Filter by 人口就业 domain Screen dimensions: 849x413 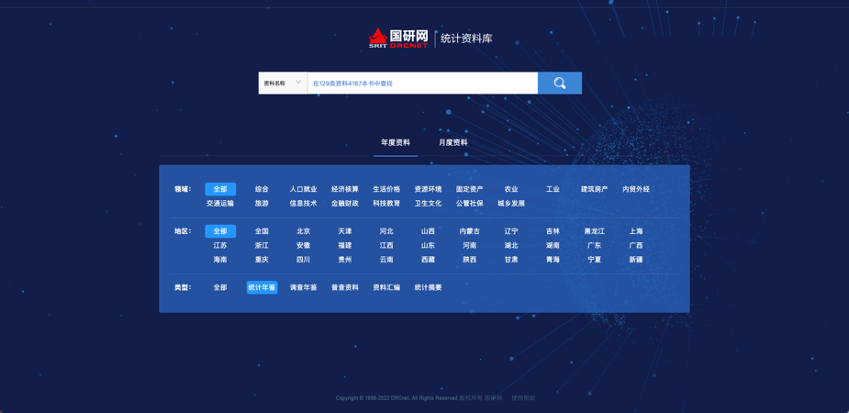tap(303, 189)
